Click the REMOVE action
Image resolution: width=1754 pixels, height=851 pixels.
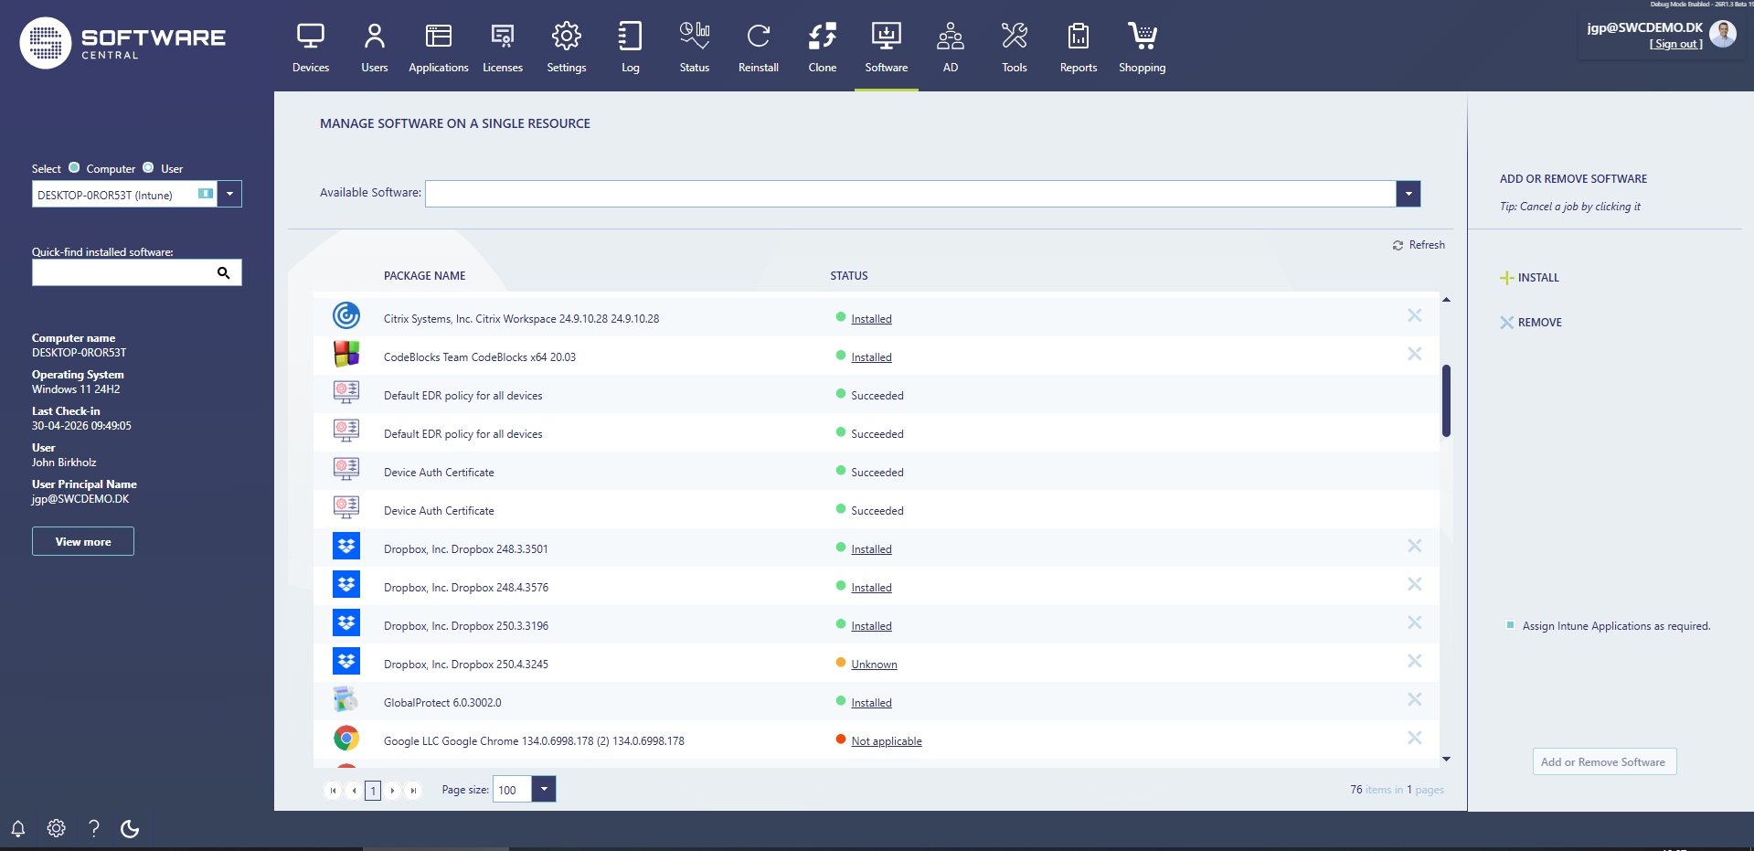(x=1531, y=323)
